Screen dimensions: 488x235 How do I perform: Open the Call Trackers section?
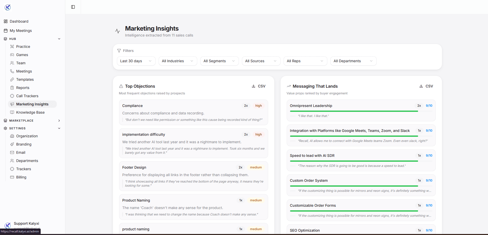[x=27, y=96]
